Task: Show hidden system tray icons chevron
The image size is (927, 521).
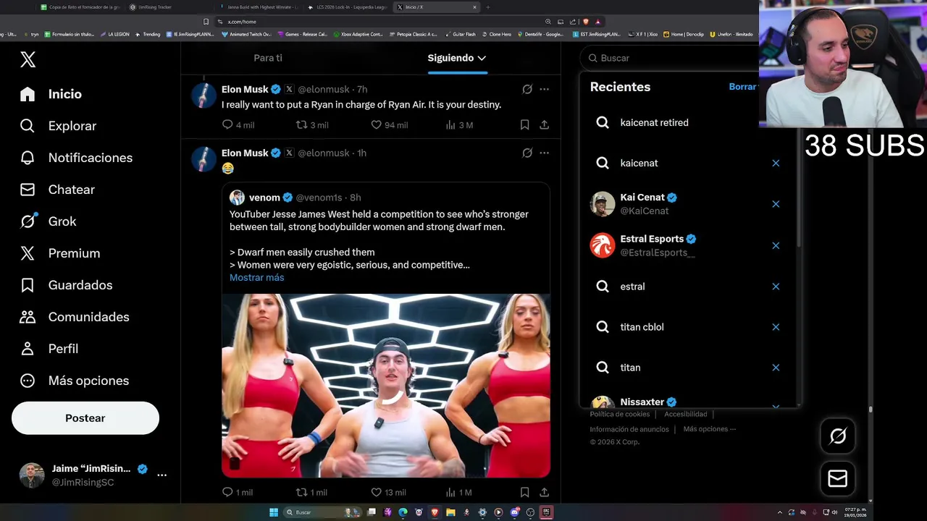Action: tap(780, 512)
